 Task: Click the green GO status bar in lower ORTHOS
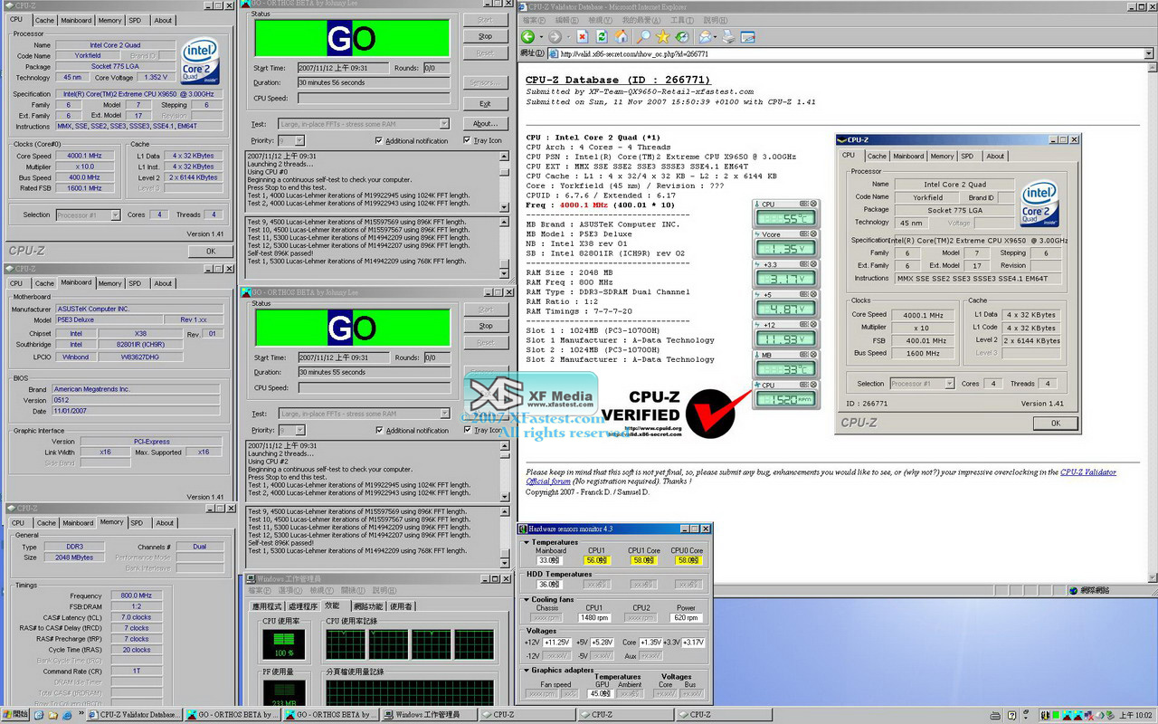(x=351, y=328)
